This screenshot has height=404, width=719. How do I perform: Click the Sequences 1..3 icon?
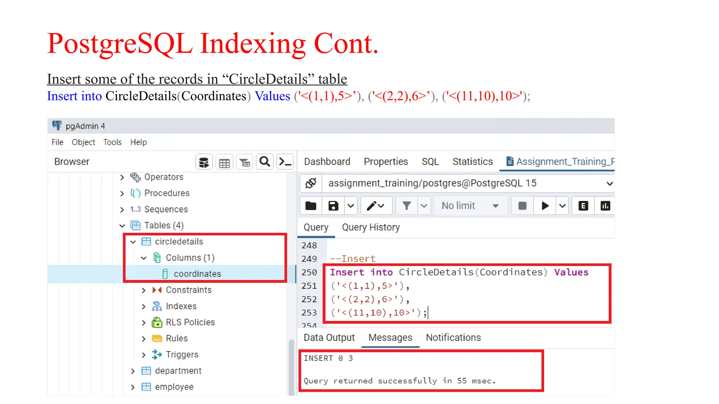coord(135,209)
